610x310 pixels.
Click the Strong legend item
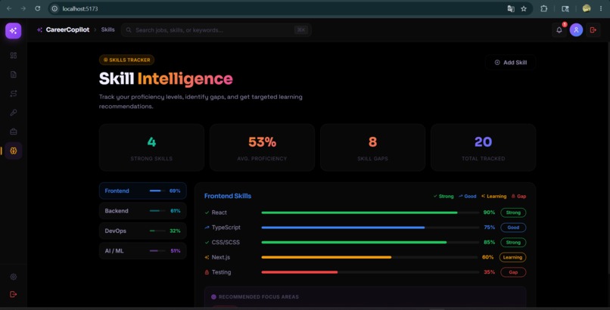(x=443, y=196)
